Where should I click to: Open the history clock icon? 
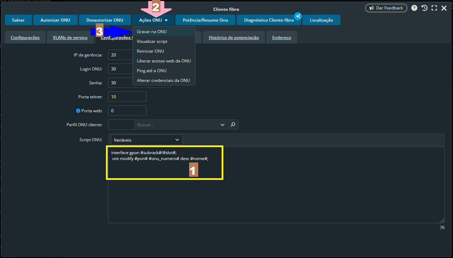(424, 8)
